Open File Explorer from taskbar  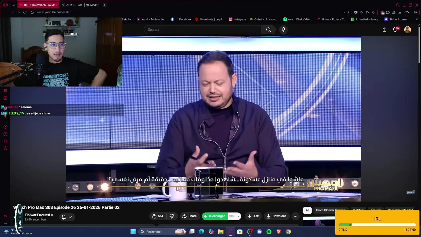221,232
